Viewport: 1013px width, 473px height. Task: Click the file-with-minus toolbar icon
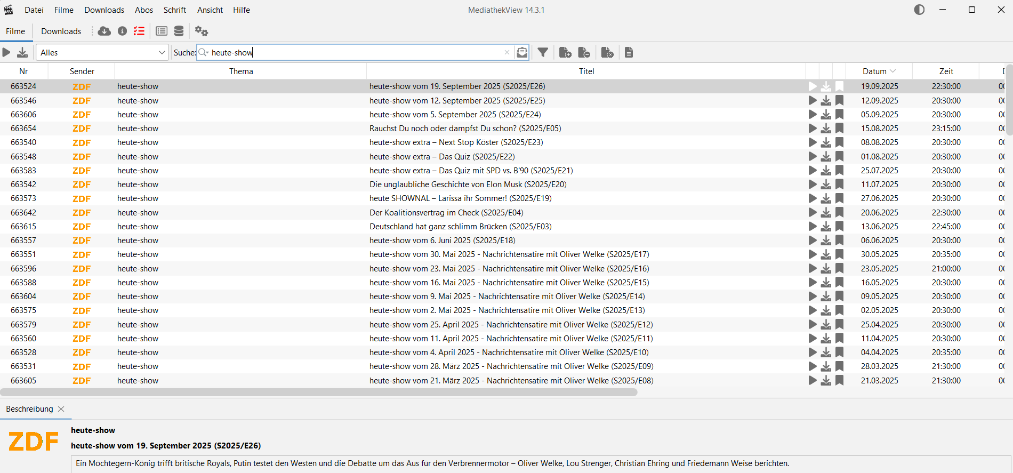(584, 52)
